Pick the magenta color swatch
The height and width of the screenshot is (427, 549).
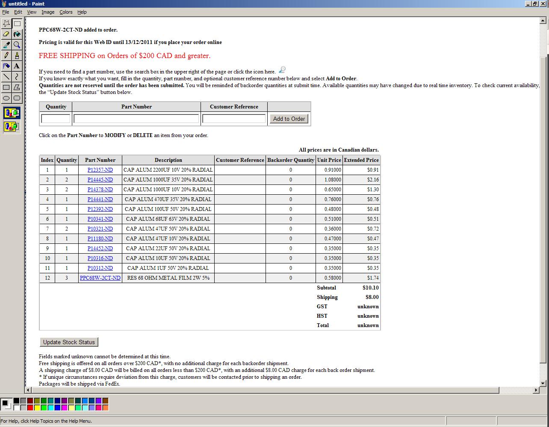pyautogui.click(x=64, y=407)
